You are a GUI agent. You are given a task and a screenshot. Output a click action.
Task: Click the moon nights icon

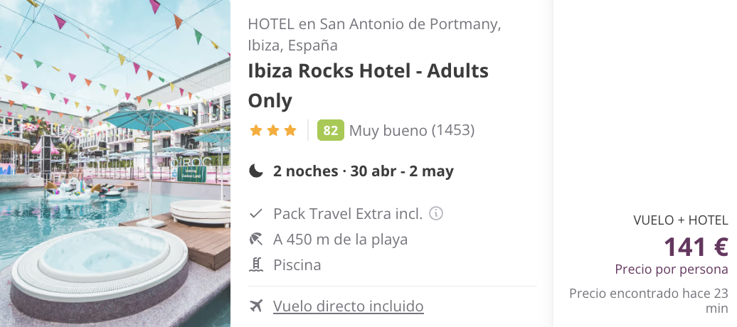[256, 171]
